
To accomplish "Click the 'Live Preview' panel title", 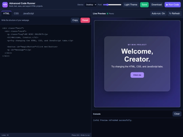I will 99,14.
